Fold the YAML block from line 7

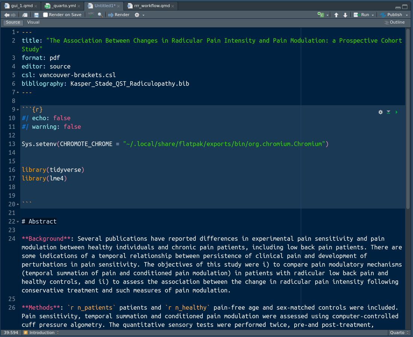[x=18, y=92]
